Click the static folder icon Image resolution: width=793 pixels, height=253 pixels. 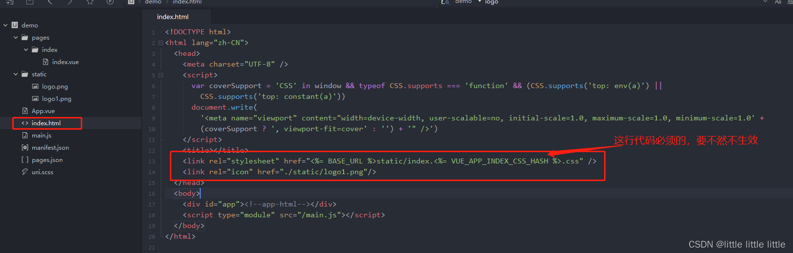tap(24, 74)
